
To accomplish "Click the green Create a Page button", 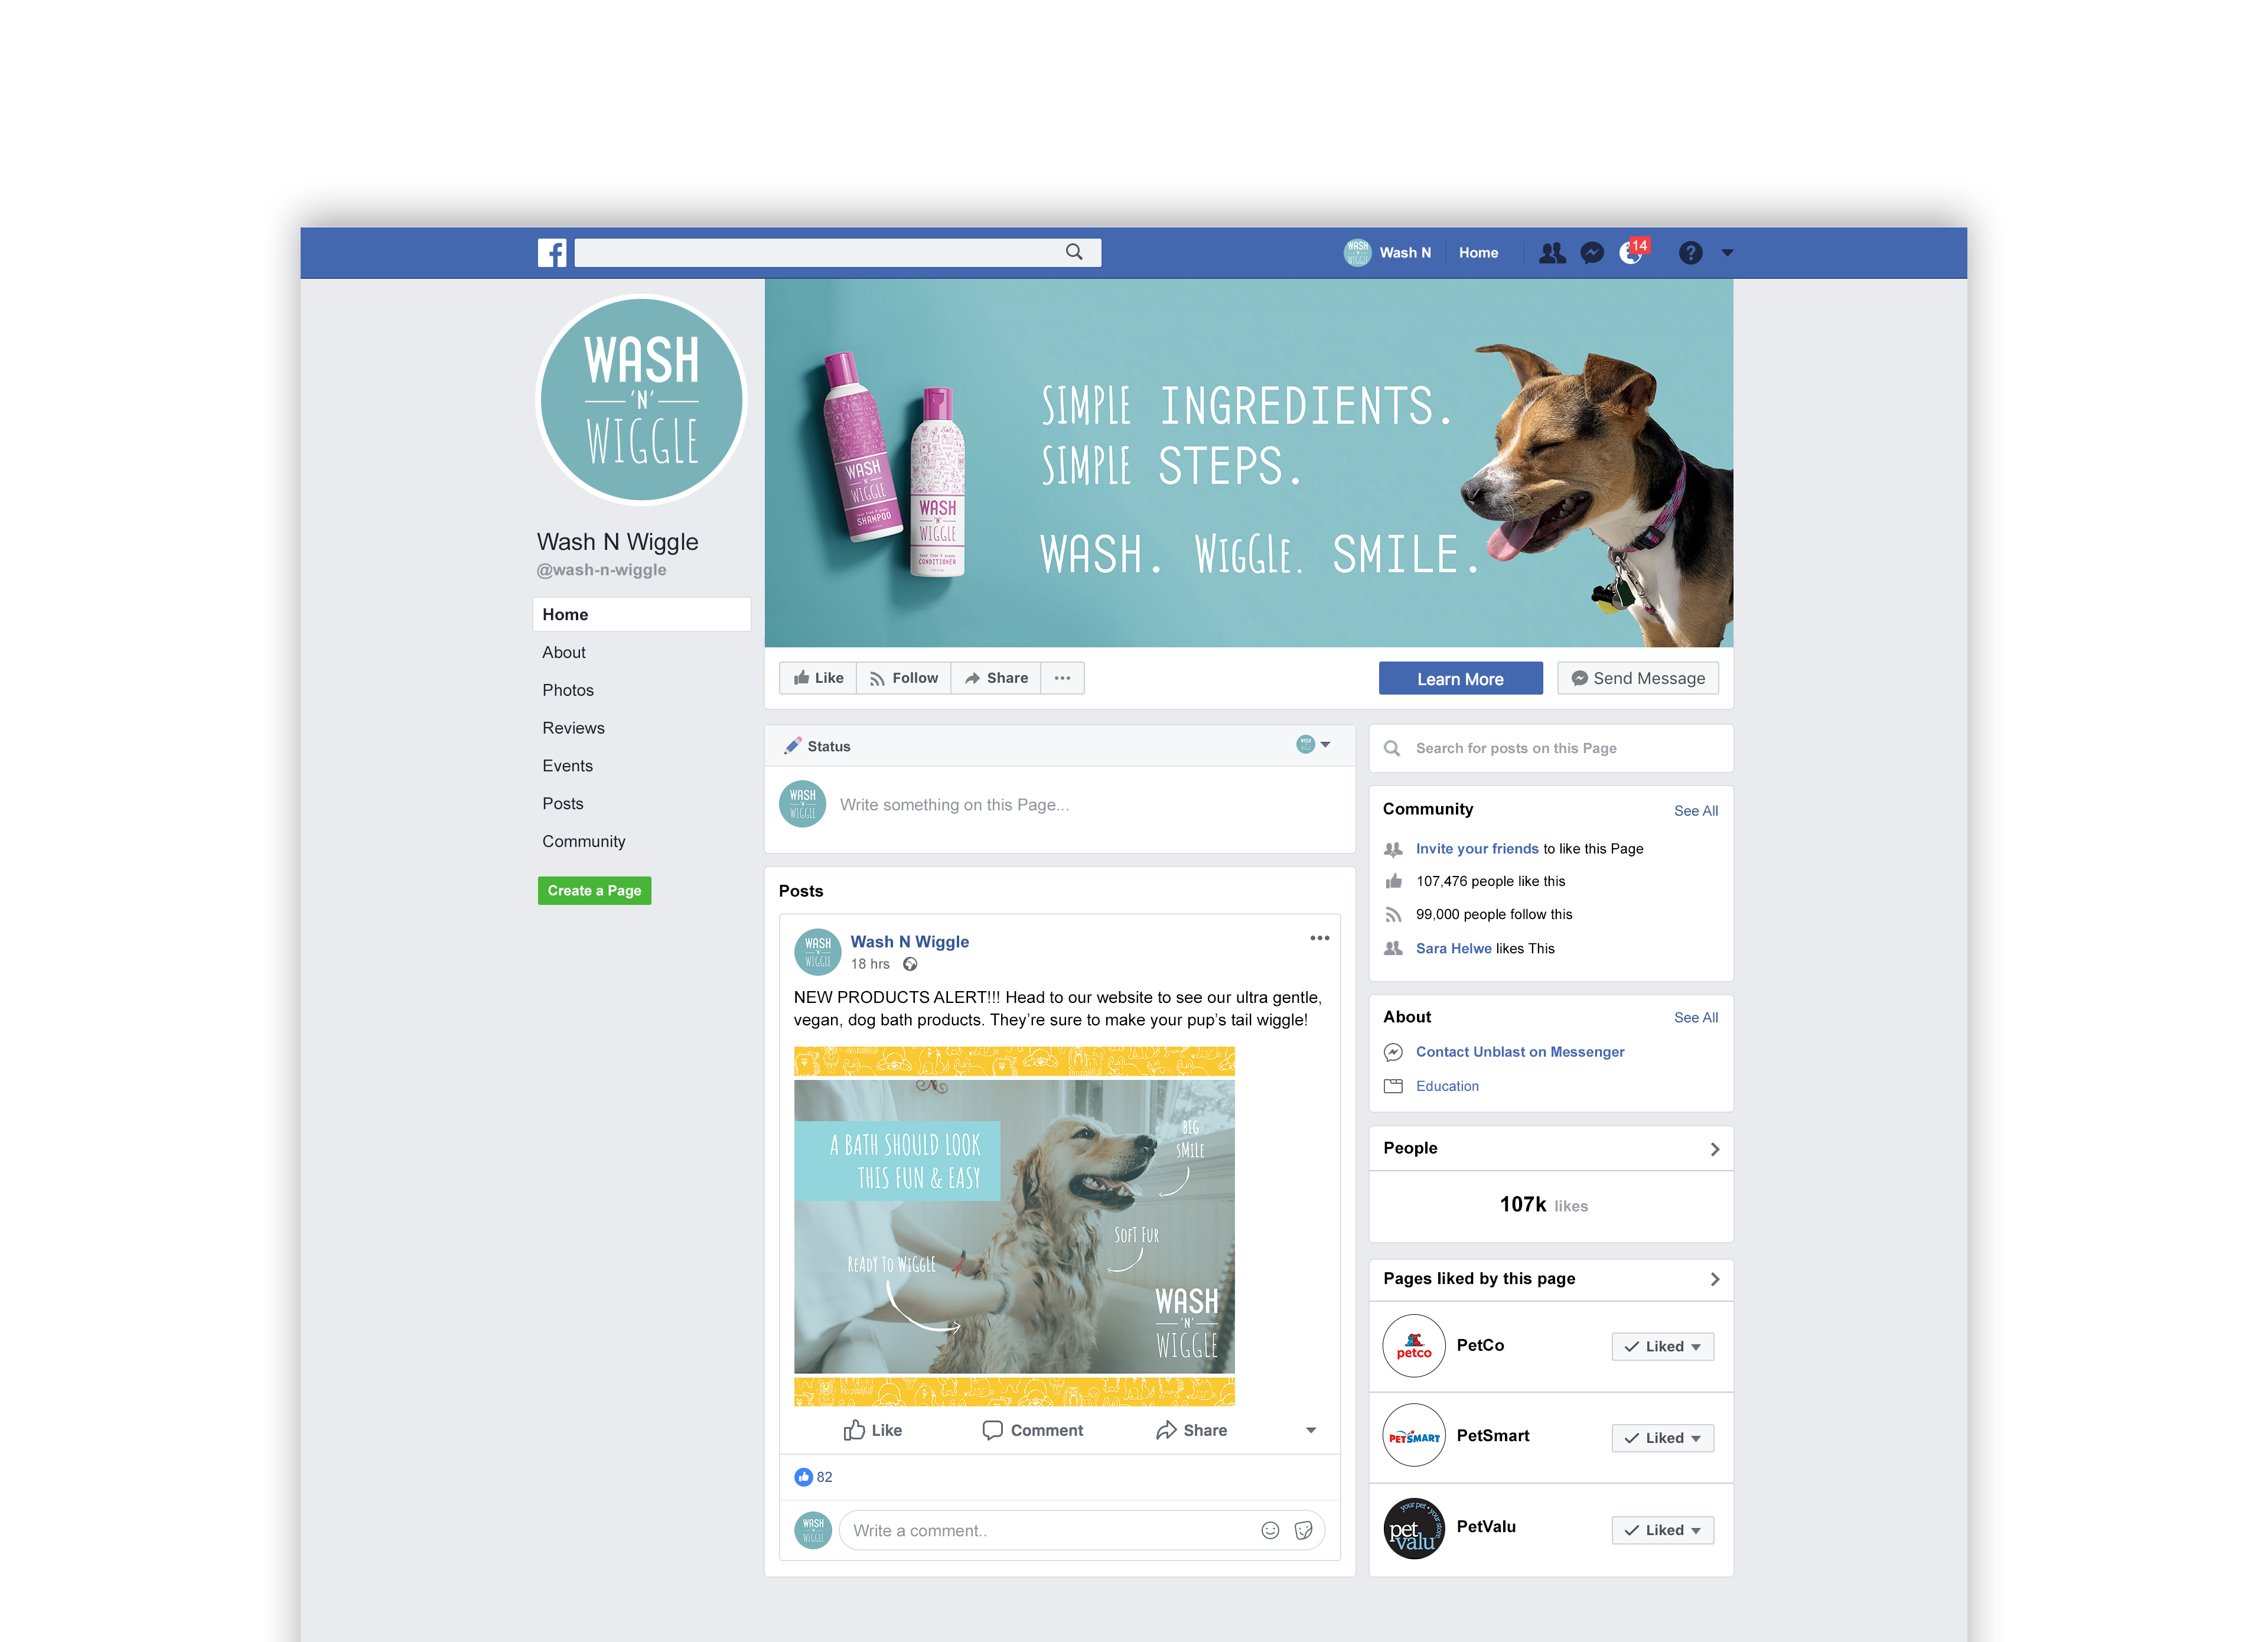I will 594,891.
